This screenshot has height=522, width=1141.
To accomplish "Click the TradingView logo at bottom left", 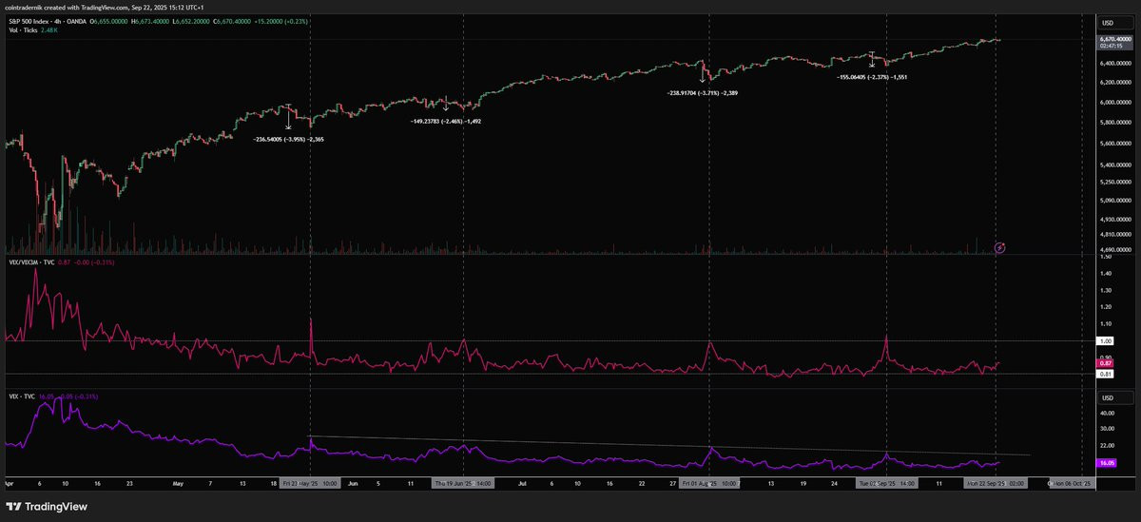I will (x=48, y=507).
